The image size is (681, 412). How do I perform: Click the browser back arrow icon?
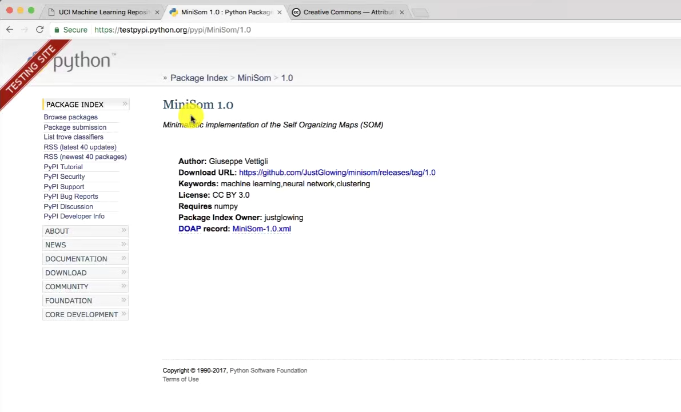(x=10, y=30)
